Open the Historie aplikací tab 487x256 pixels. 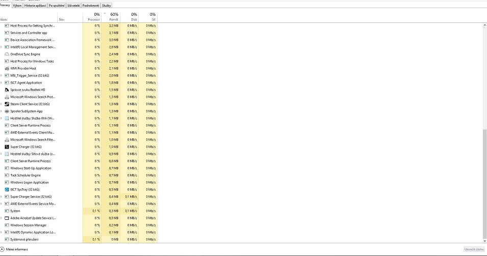click(x=35, y=6)
